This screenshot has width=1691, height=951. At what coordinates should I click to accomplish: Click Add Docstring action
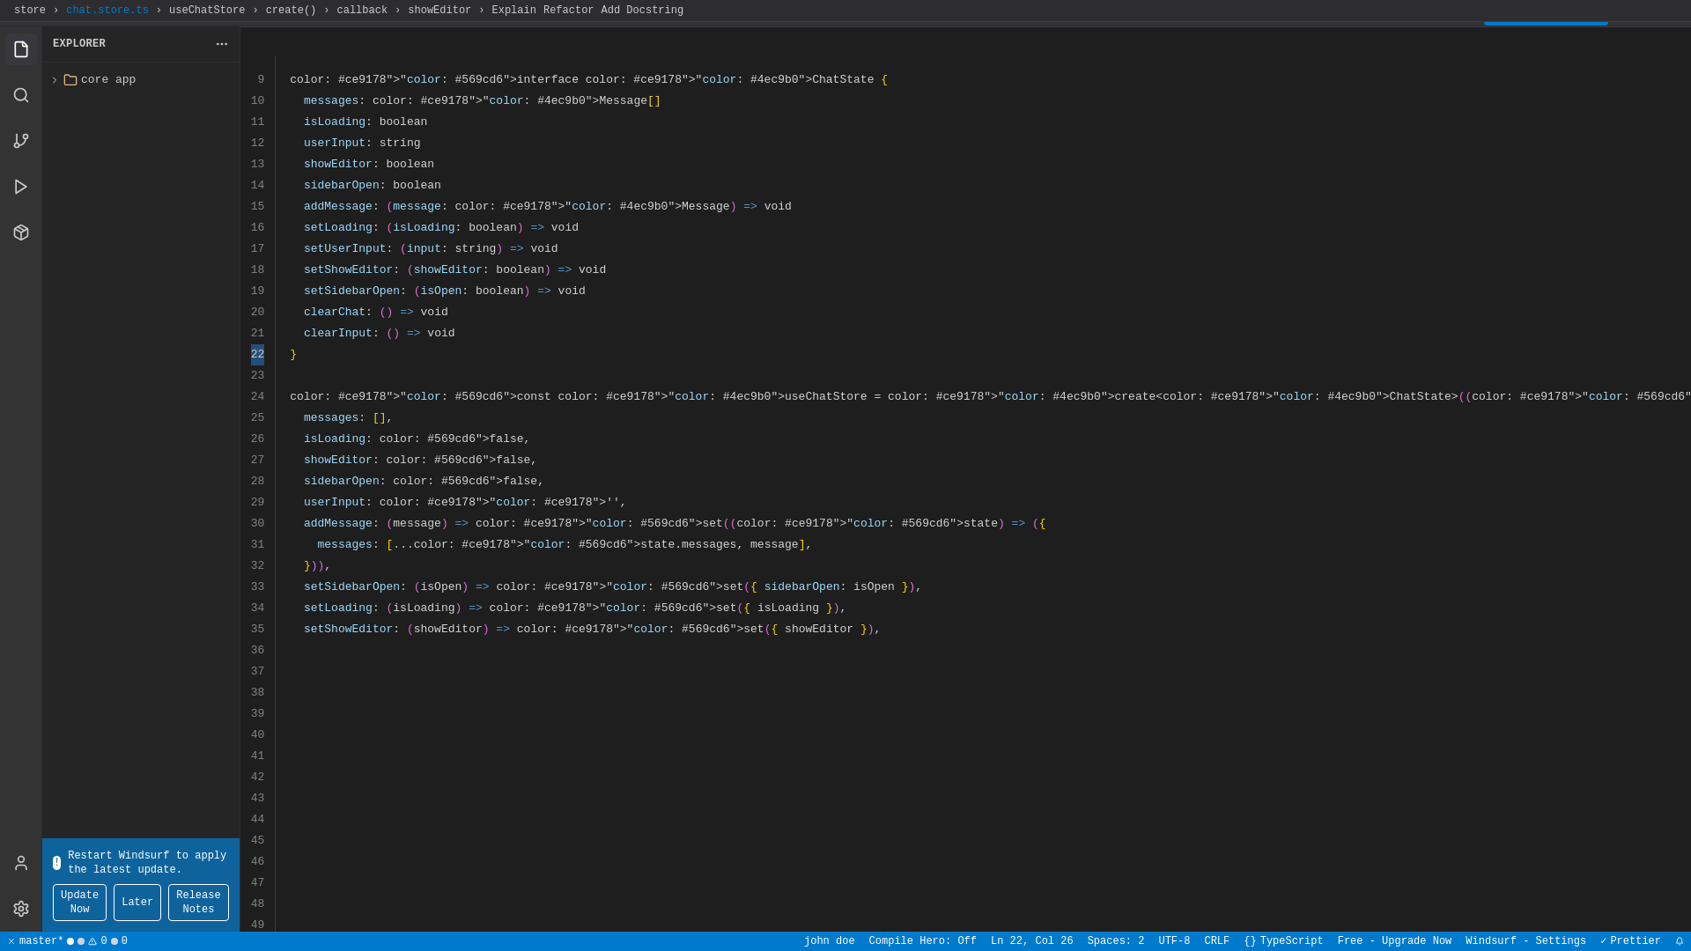pyautogui.click(x=642, y=11)
